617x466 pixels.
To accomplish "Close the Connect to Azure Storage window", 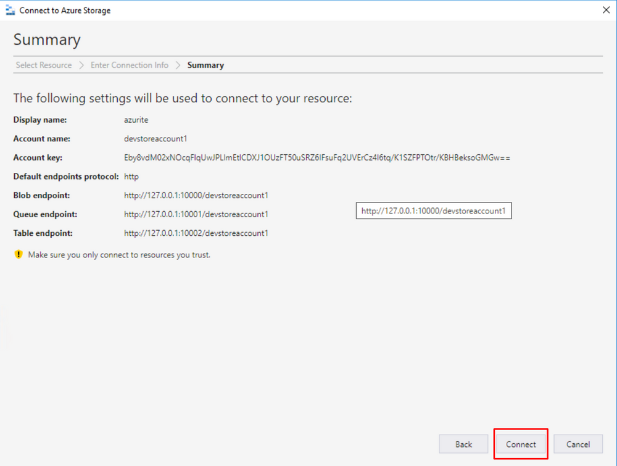I will coord(606,10).
